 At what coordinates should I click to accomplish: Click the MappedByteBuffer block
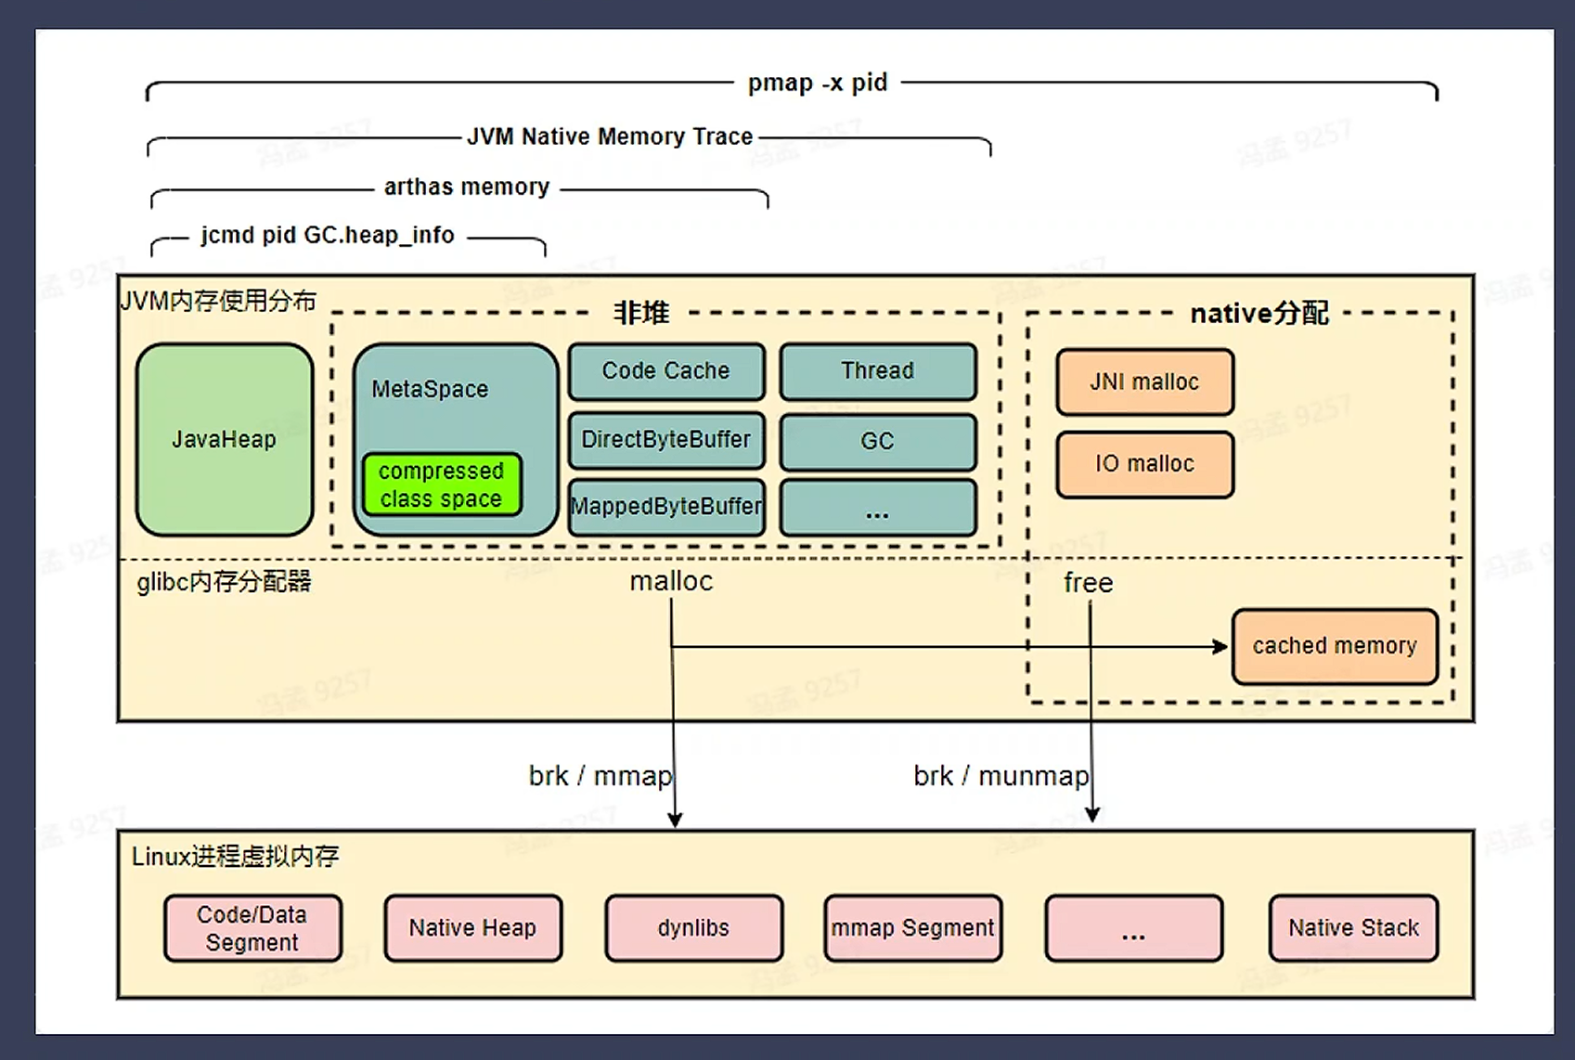(x=666, y=507)
